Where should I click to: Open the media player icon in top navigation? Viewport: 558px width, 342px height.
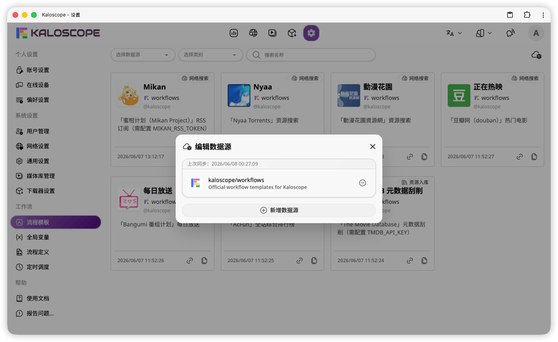pos(273,33)
